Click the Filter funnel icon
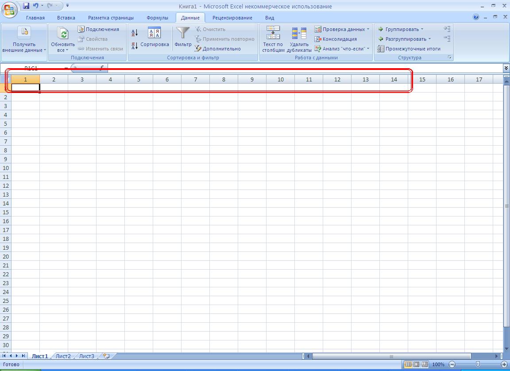Viewport: 510px width, 371px height. click(183, 34)
